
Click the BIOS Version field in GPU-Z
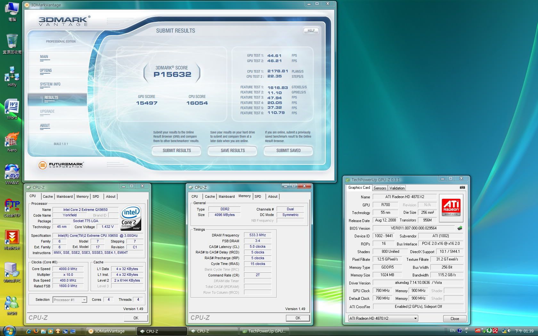click(x=413, y=228)
